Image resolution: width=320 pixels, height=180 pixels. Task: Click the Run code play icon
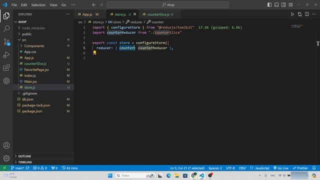click(x=292, y=14)
